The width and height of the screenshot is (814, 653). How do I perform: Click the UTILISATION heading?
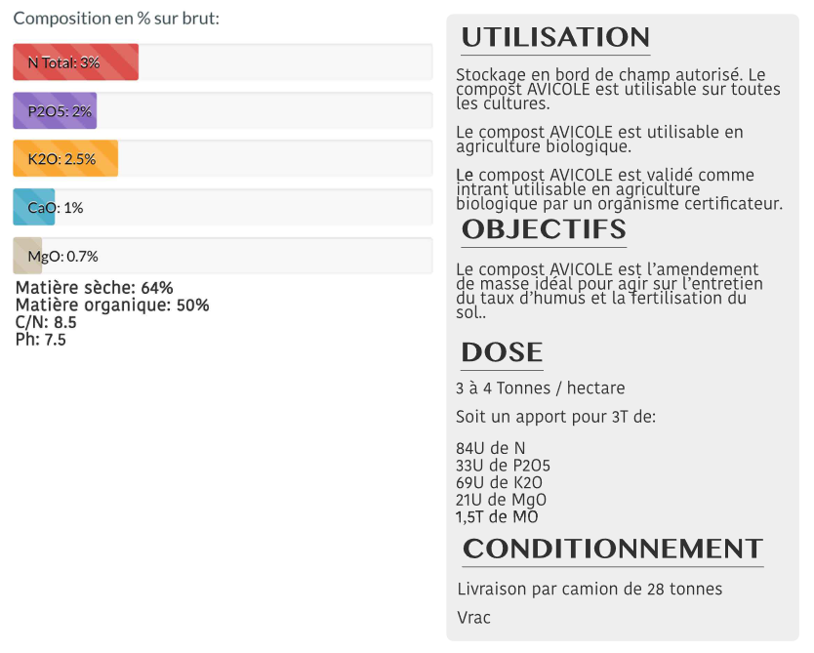point(555,38)
